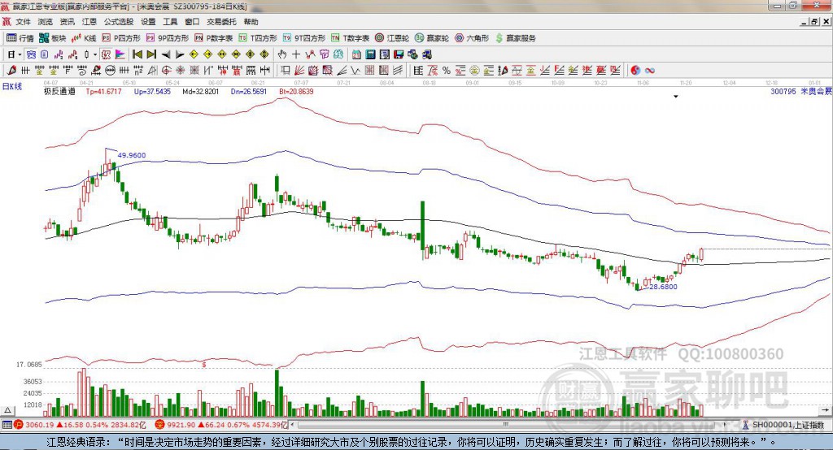This screenshot has width=833, height=450.
Task: Open the P四方形 square tool
Action: point(121,38)
